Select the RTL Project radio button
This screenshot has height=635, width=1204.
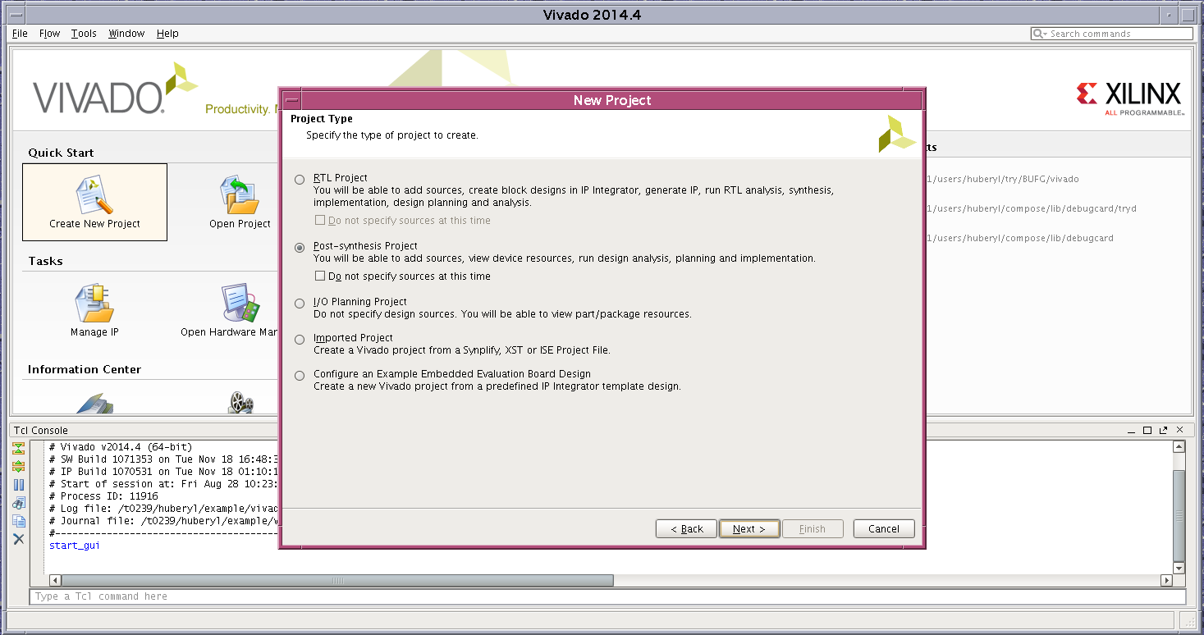pyautogui.click(x=300, y=179)
